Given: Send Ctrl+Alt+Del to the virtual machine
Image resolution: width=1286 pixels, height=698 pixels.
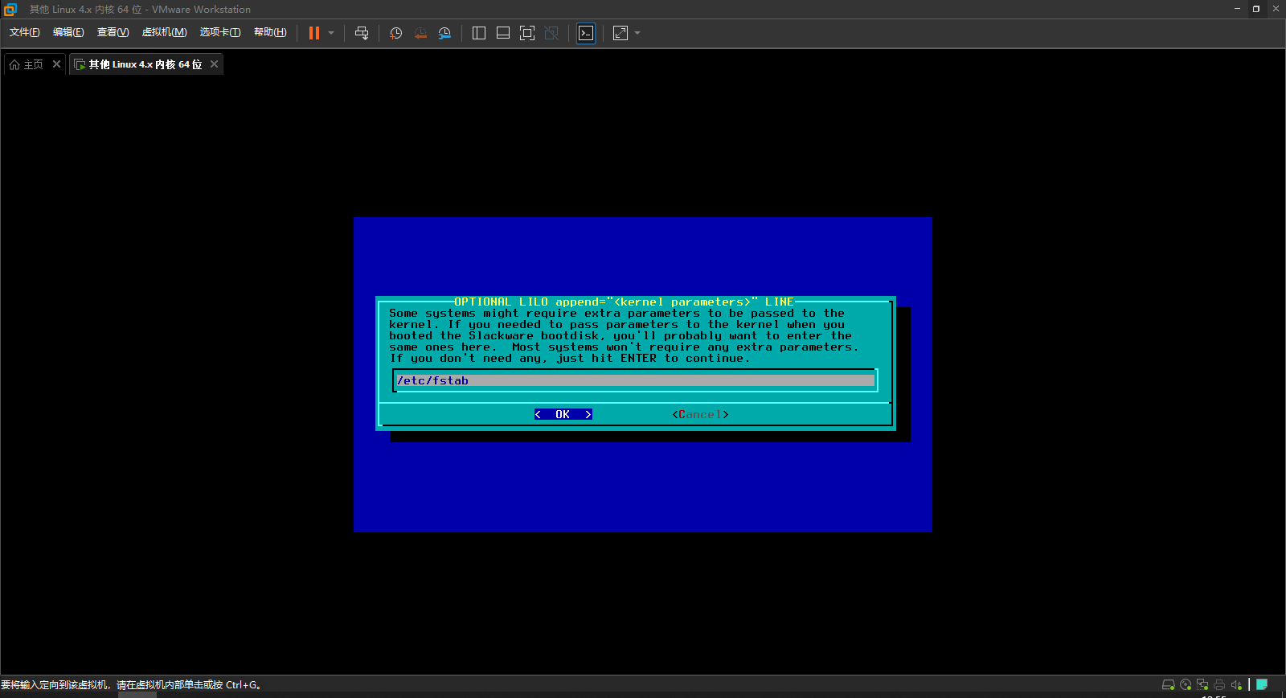Looking at the screenshot, I should point(362,33).
